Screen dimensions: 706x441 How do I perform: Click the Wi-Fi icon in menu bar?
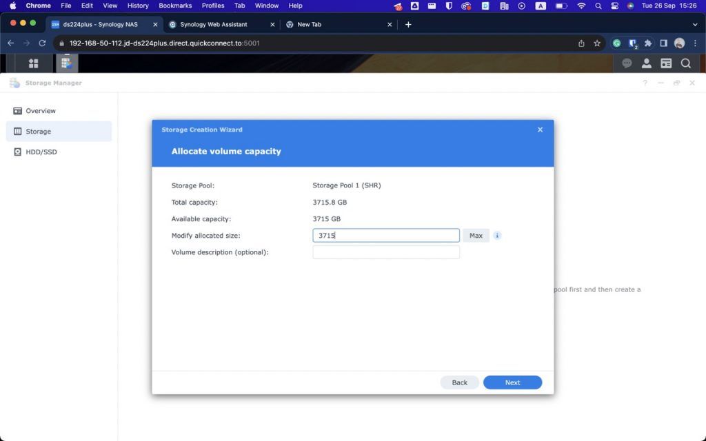coord(581,6)
